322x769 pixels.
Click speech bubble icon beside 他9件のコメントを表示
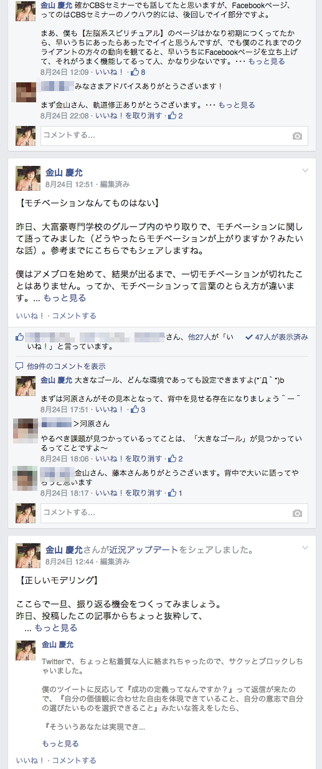(x=20, y=366)
